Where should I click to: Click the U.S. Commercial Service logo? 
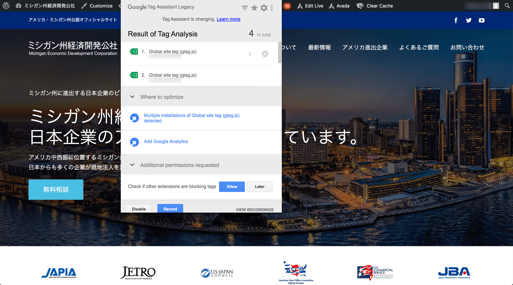[375, 273]
